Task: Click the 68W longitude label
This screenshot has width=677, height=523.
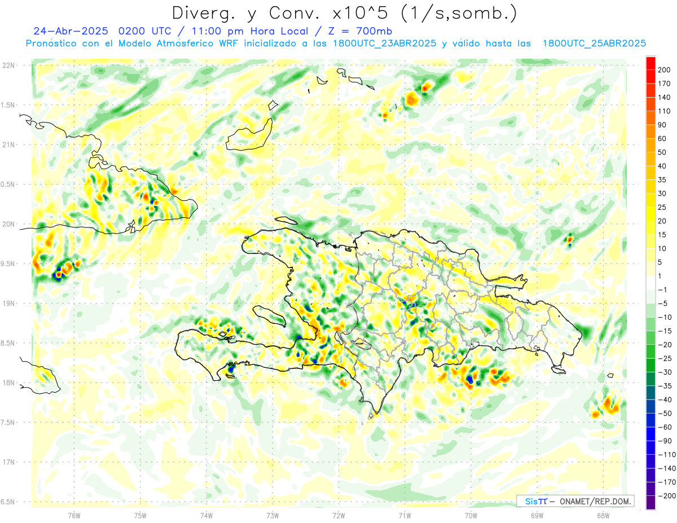Action: point(603,515)
